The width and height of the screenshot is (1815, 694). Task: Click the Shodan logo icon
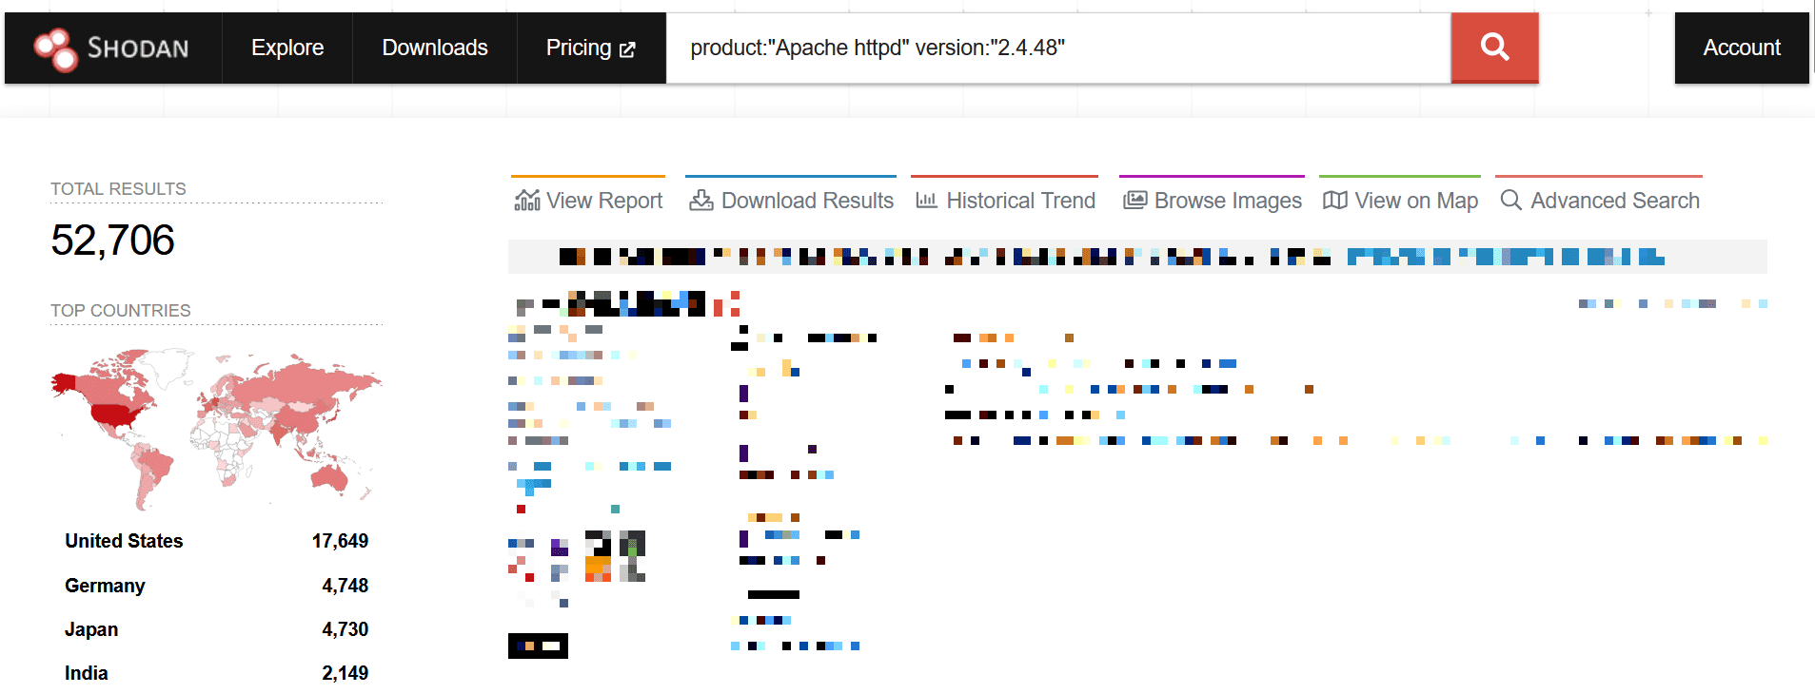(x=56, y=48)
